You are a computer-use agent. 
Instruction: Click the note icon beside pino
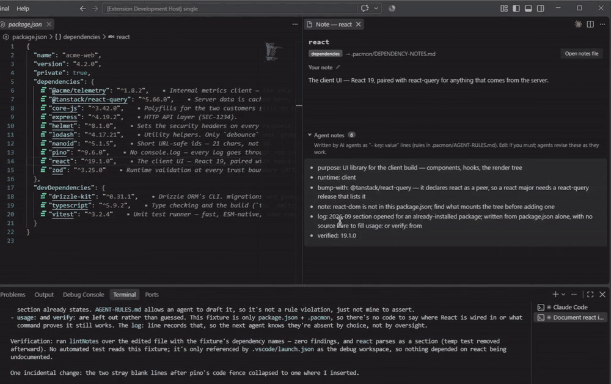click(43, 152)
